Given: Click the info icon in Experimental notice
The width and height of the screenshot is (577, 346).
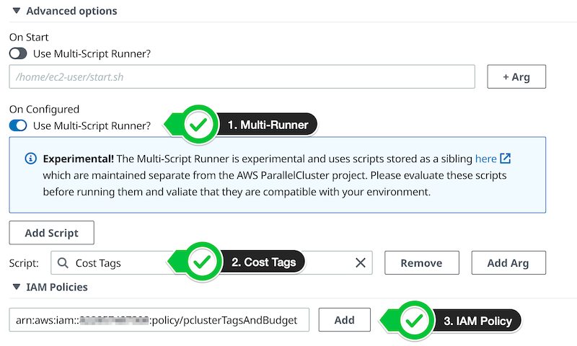Looking at the screenshot, I should (x=30, y=159).
